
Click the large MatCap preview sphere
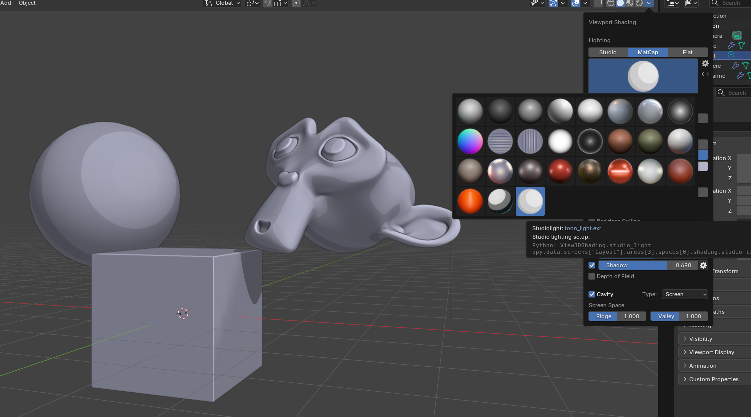pos(643,76)
